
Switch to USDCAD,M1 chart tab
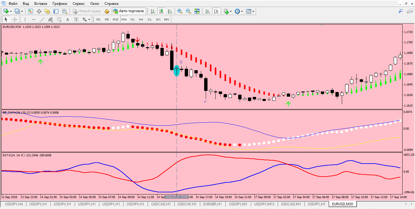(x=291, y=204)
